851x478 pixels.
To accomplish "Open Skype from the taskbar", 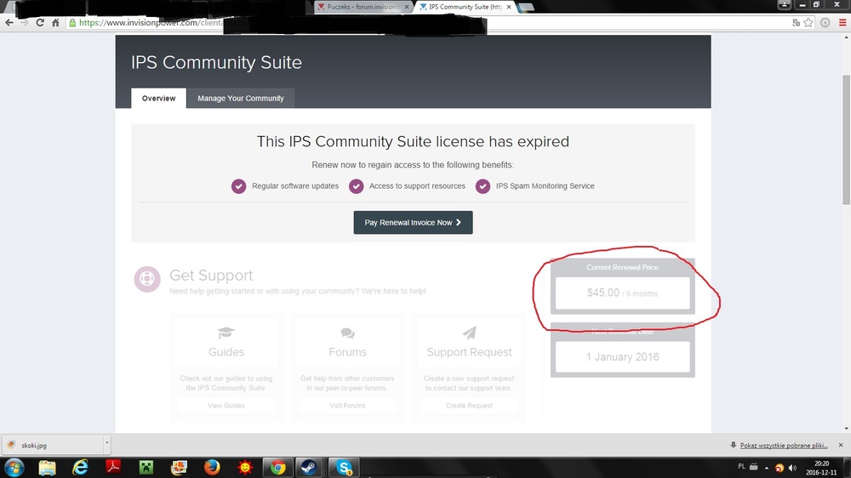I will (x=344, y=467).
